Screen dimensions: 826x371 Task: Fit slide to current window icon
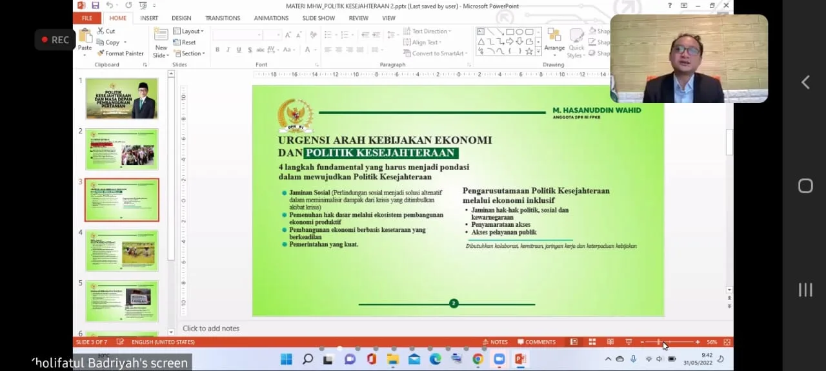tap(727, 342)
